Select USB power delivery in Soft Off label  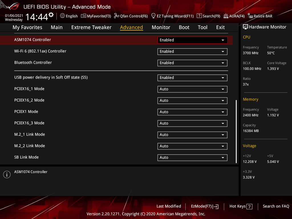51,78
